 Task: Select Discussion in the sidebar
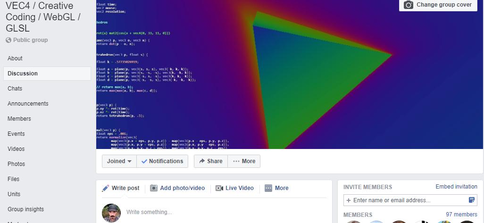pos(47,74)
